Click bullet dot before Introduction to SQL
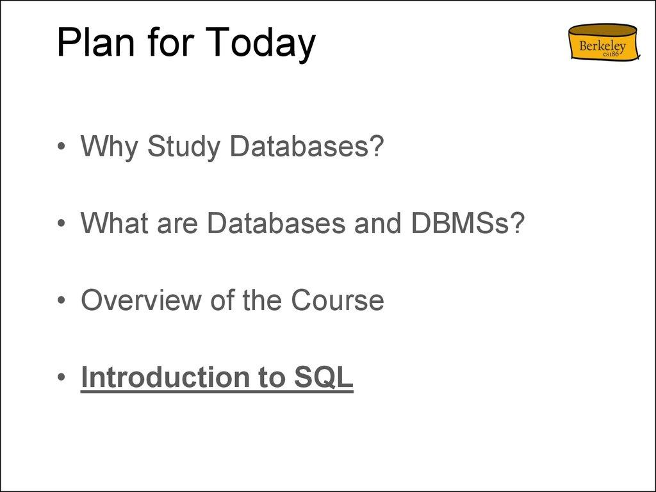Viewport: 656px width, 492px height. pyautogui.click(x=60, y=379)
